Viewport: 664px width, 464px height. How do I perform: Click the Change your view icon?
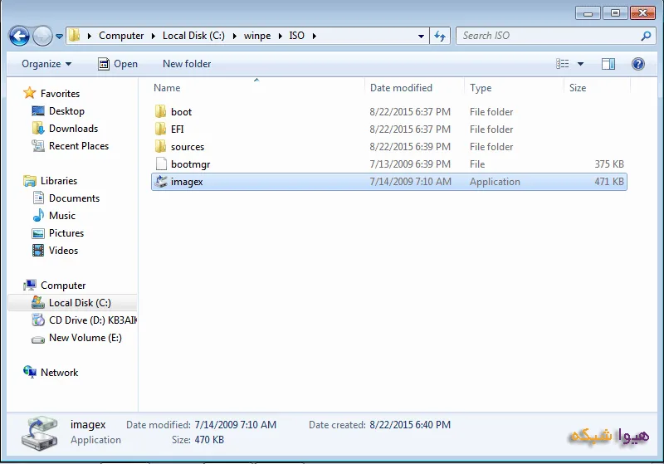[563, 64]
